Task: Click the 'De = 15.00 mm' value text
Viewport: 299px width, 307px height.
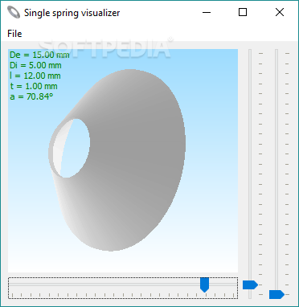Action: tap(39, 55)
